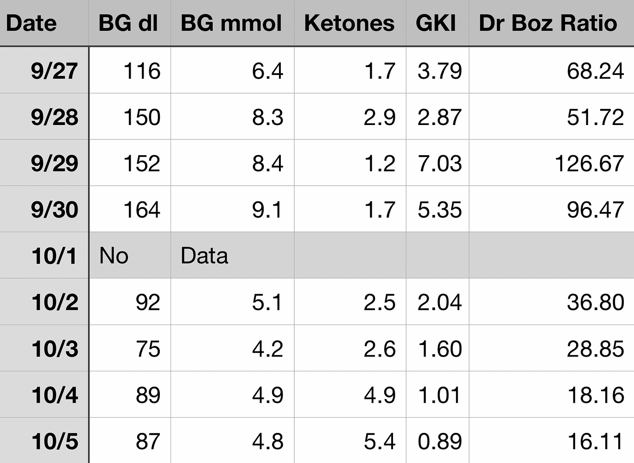
Task: Click the BG mmol cell showing 9.1
Action: pyautogui.click(x=233, y=209)
